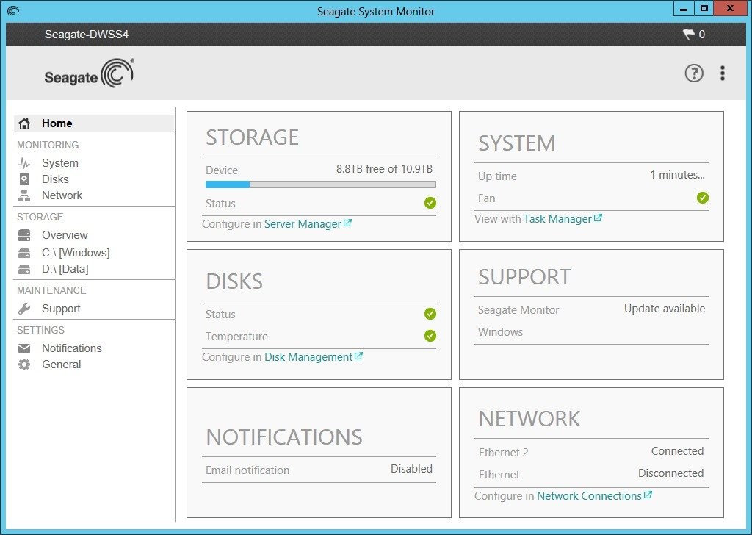Click the envelope icon beside Notifications

(24, 348)
